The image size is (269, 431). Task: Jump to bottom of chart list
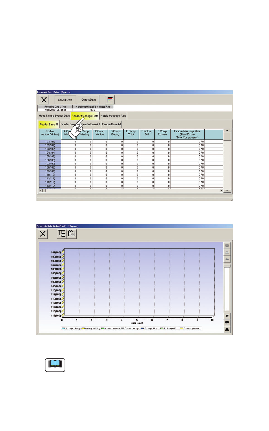(x=227, y=329)
